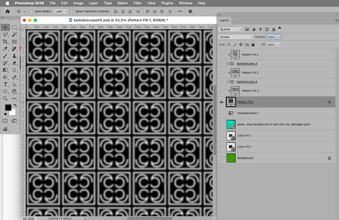Click the Home button in options bar
The width and height of the screenshot is (339, 220).
8,11
